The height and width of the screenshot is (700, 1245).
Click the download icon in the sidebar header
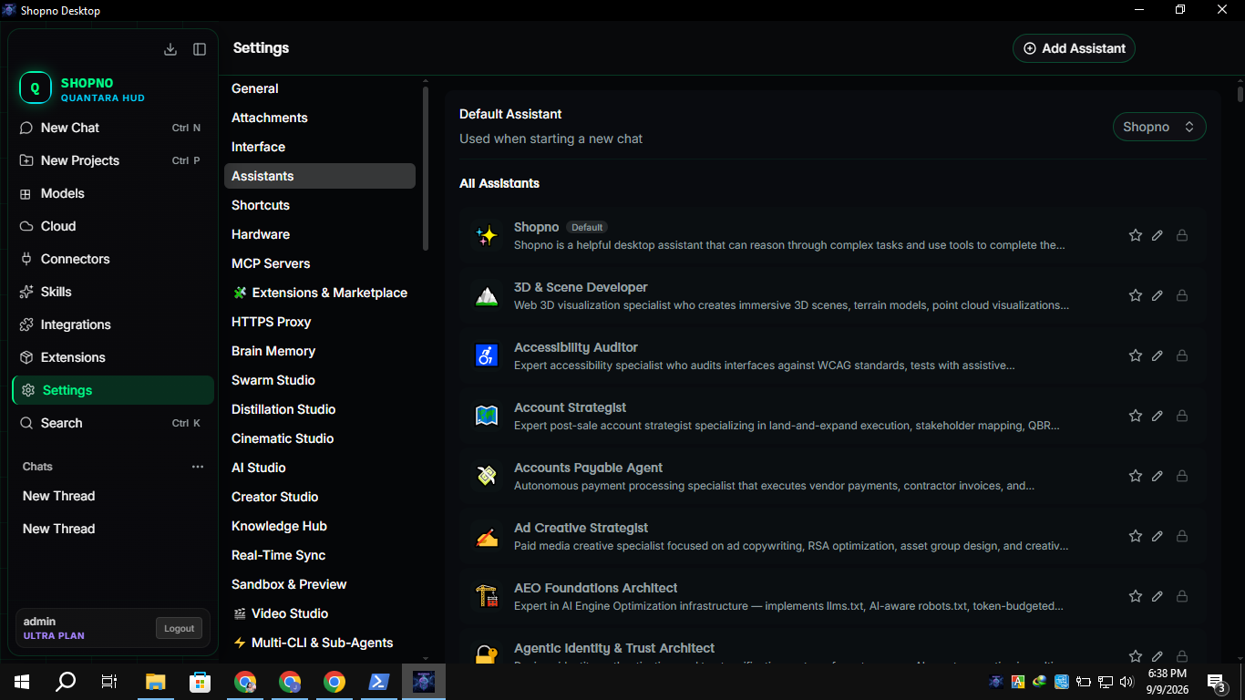(170, 49)
